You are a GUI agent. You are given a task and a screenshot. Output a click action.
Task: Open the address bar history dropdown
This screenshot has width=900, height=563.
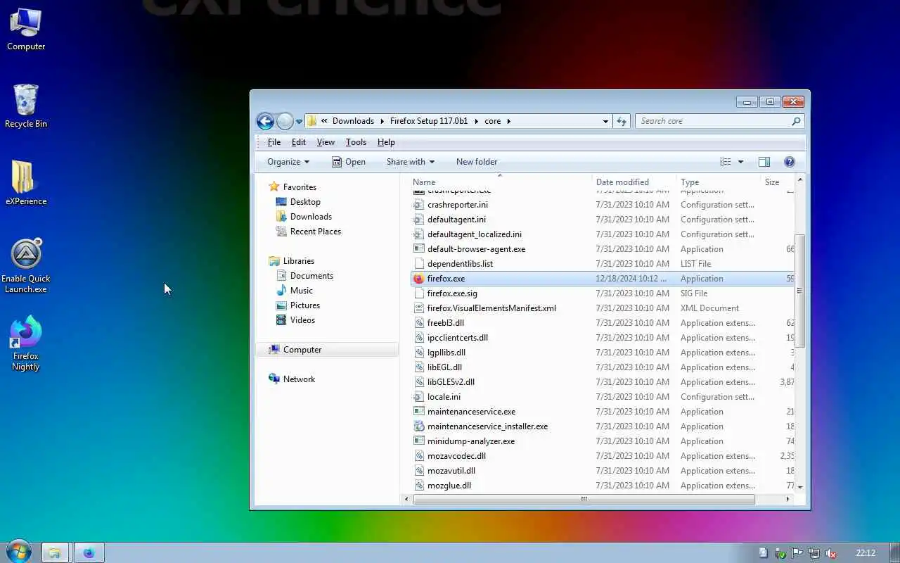point(605,121)
